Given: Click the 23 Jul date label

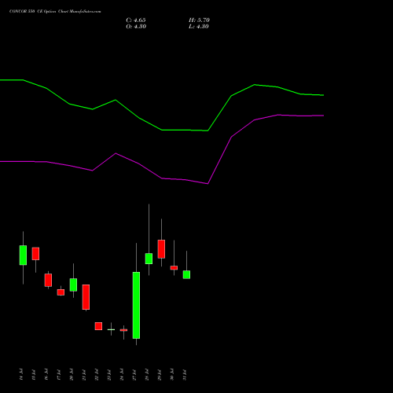Looking at the screenshot, I should click(109, 374).
